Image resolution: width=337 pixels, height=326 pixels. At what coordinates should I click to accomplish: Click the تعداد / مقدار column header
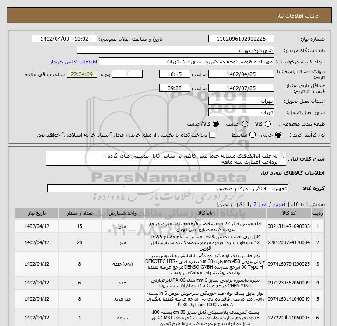click(80, 214)
